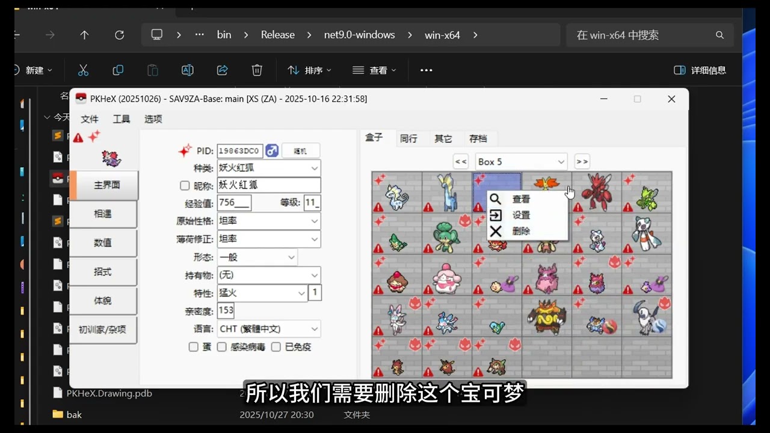Image resolution: width=770 pixels, height=433 pixels.
Task: Open the 语言 language dropdown
Action: click(x=268, y=329)
